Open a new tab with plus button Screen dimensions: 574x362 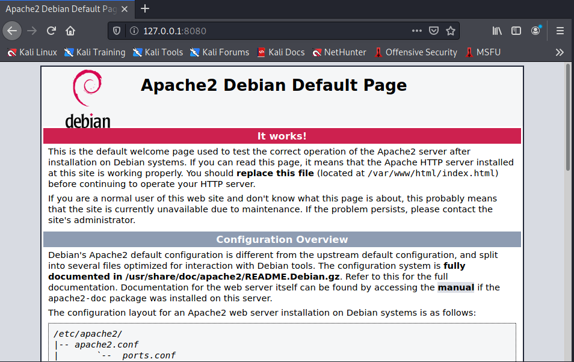click(x=145, y=9)
